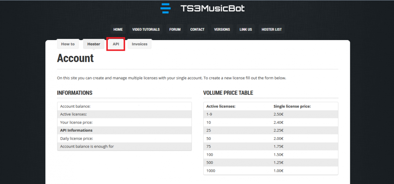
Task: Click the API Informations row
Action: tap(125, 131)
